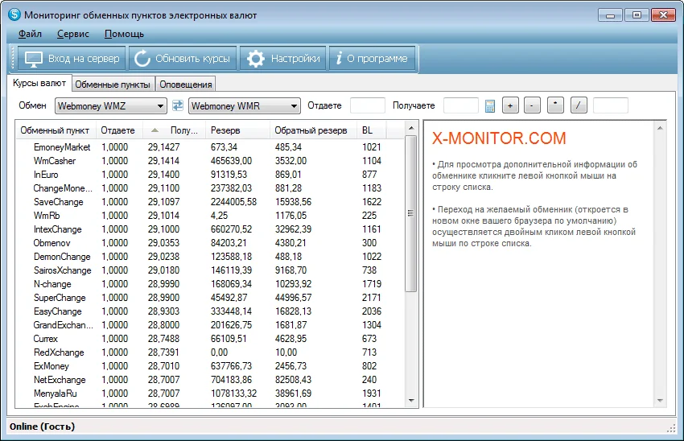Open the Сервис menu

[x=72, y=34]
